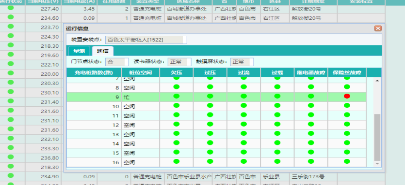The image size is (405, 185).
Task: Click the dialog table scrollbar thumb
Action: pyautogui.click(x=377, y=137)
